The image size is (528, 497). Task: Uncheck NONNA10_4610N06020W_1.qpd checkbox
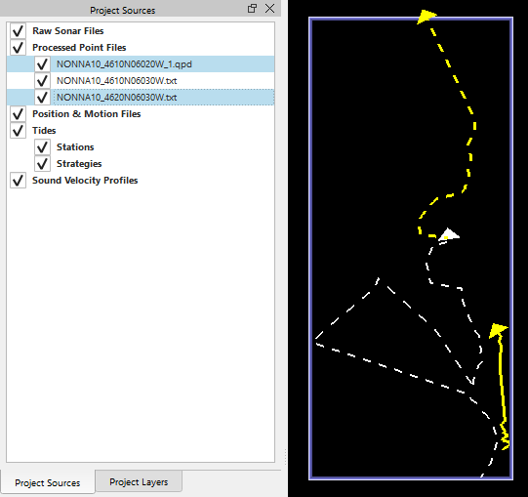[x=42, y=63]
